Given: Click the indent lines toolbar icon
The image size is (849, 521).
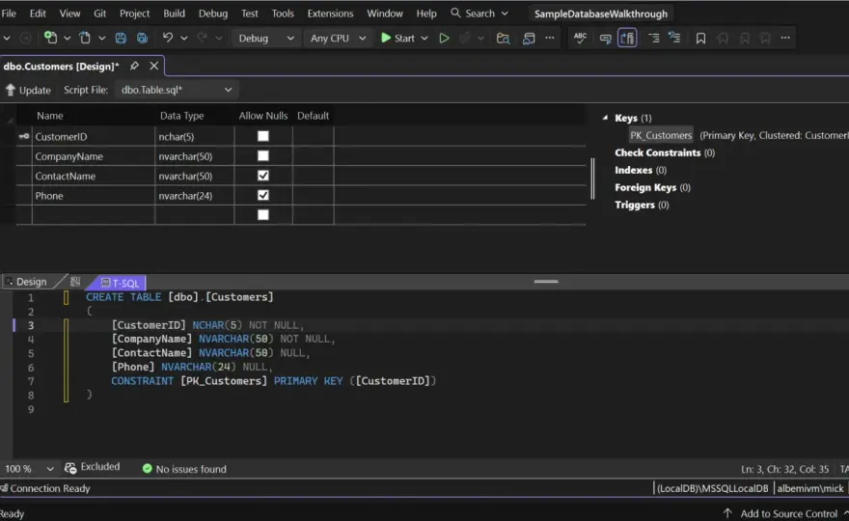Looking at the screenshot, I should pyautogui.click(x=653, y=38).
